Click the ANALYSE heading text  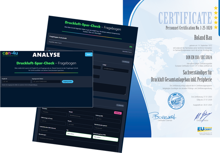[x=47, y=55]
